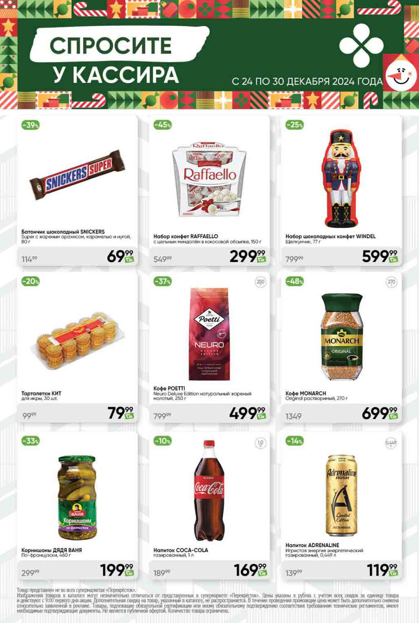Screen dimensions: 419x623
Task: Click the 0,449 volume icon on Adrenaline
Action: [391, 443]
